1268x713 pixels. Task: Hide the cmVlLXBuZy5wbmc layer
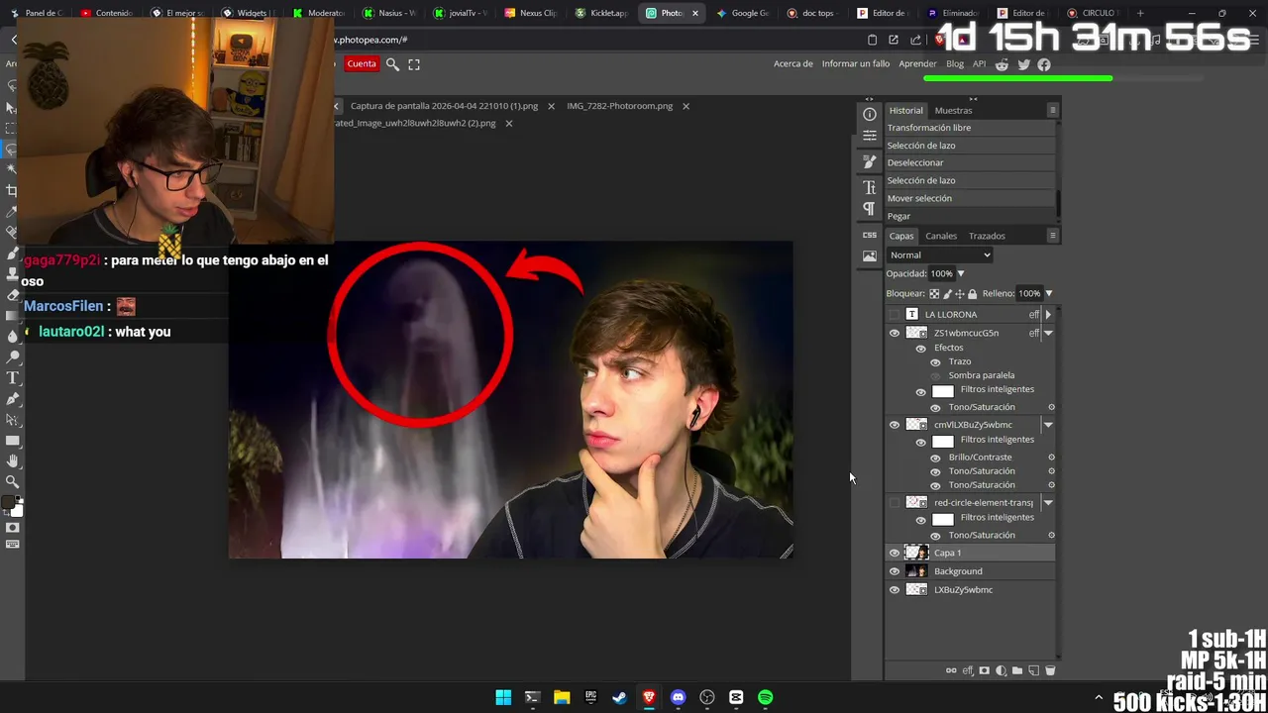coord(895,425)
